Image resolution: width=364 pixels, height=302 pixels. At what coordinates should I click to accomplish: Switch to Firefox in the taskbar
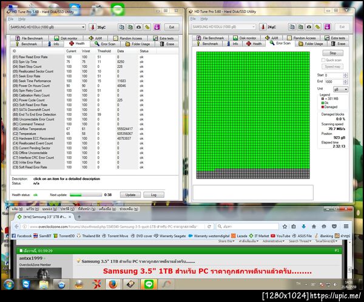113,284
